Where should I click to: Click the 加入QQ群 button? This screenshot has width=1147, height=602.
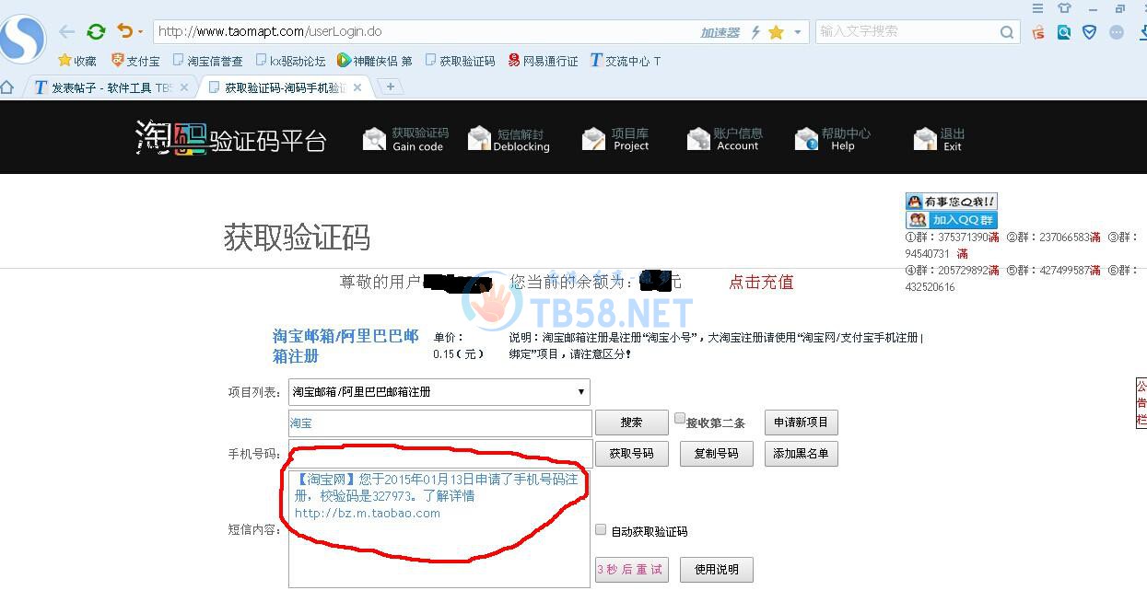[952, 220]
